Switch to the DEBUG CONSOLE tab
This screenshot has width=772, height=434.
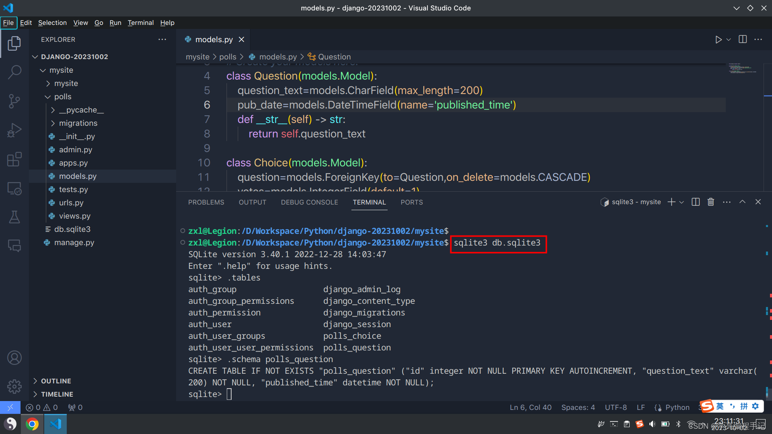pos(310,202)
